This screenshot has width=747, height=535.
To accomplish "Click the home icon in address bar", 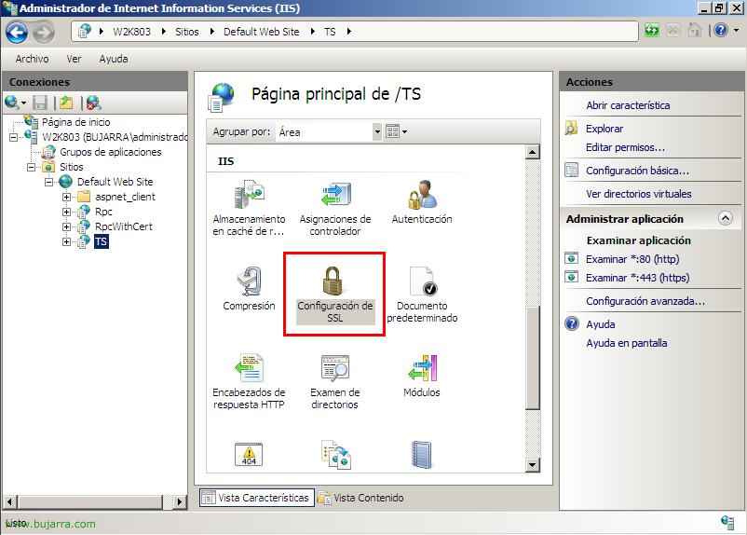I will pos(695,31).
